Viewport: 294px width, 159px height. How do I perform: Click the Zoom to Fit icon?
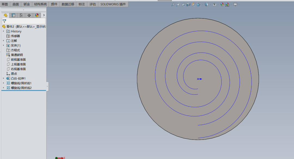(x=173, y=5)
